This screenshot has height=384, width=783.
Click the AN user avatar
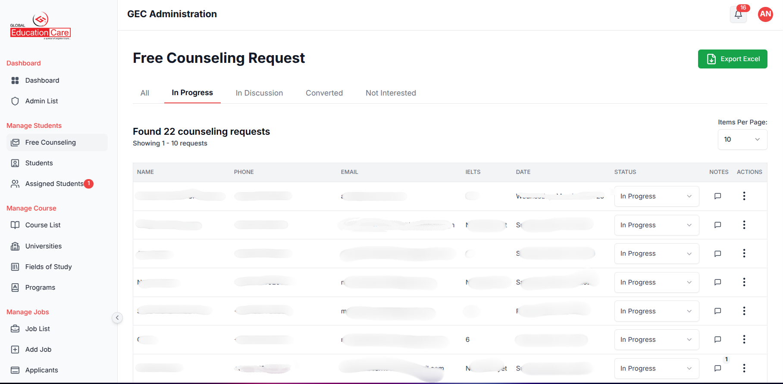(765, 14)
